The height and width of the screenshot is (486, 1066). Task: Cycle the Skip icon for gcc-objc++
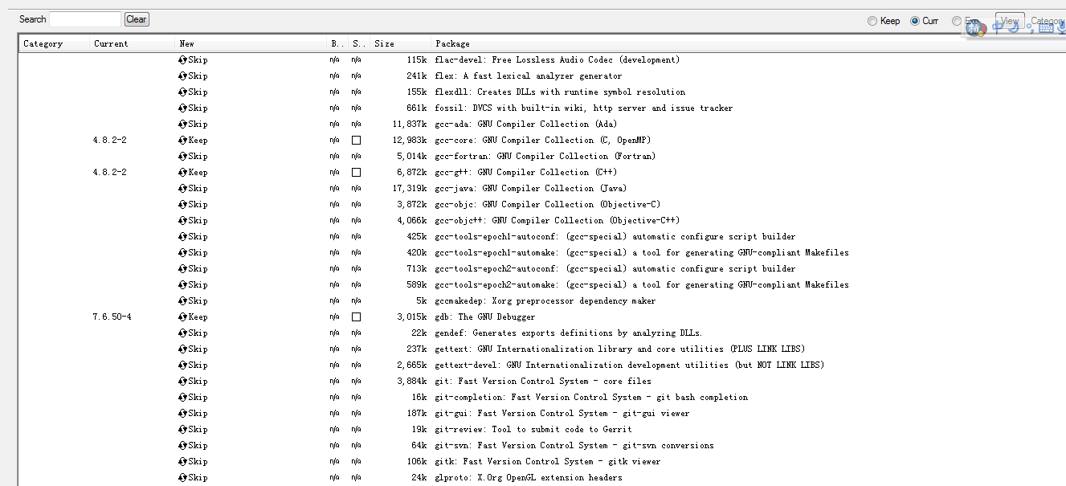[x=182, y=221]
